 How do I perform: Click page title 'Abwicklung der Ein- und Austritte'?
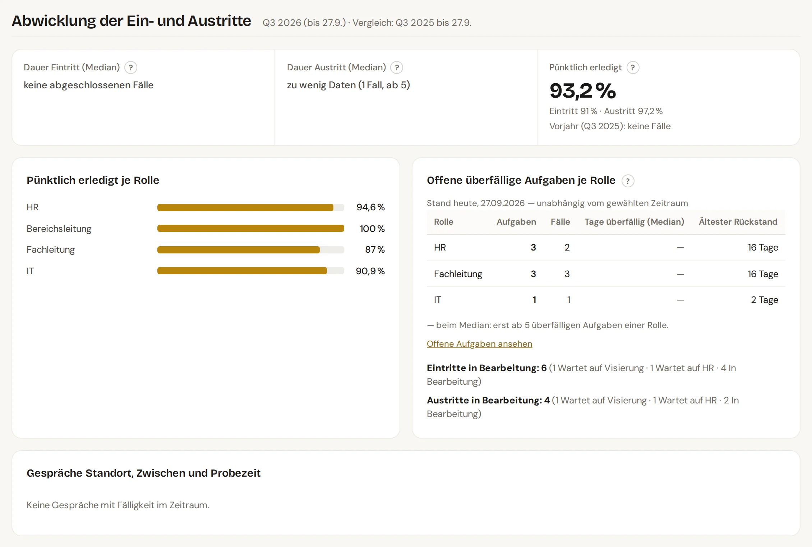click(x=131, y=21)
